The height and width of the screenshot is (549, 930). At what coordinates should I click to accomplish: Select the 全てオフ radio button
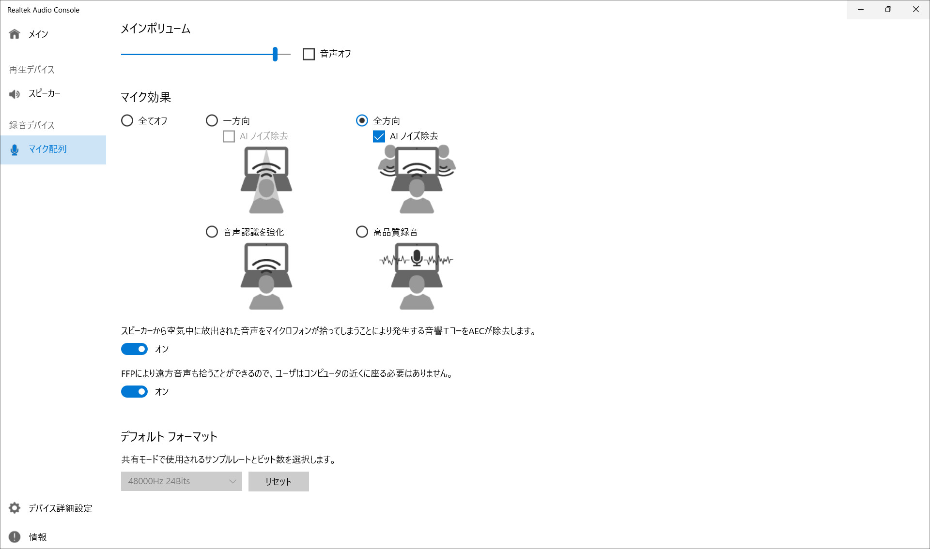pyautogui.click(x=127, y=120)
